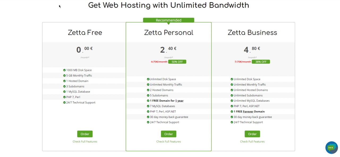Click the checkmark beside 5 Subdomains in Zetta Personal
The height and width of the screenshot is (157, 340).
tap(148, 95)
